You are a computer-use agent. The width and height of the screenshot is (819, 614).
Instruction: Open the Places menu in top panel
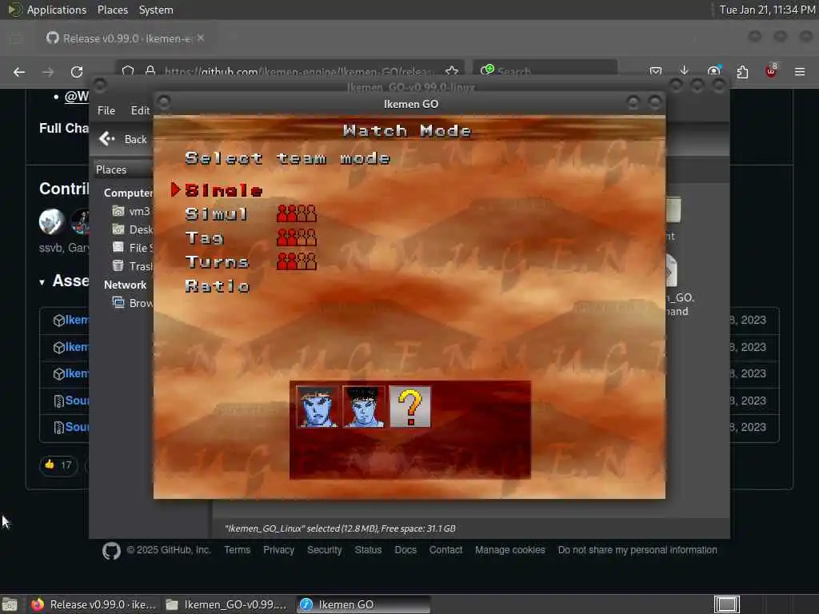pos(112,10)
